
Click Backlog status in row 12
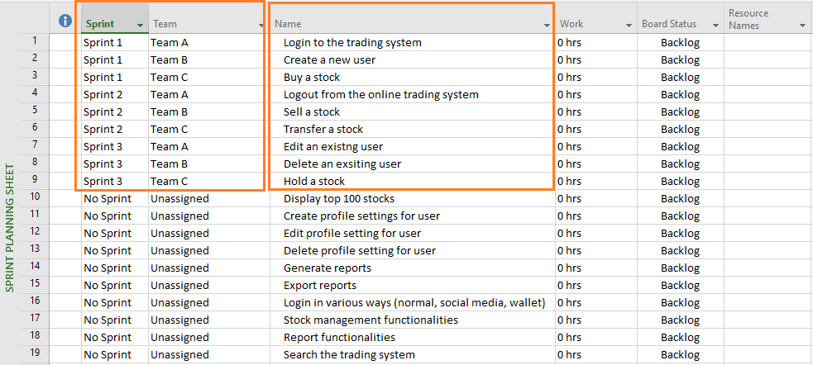[680, 234]
